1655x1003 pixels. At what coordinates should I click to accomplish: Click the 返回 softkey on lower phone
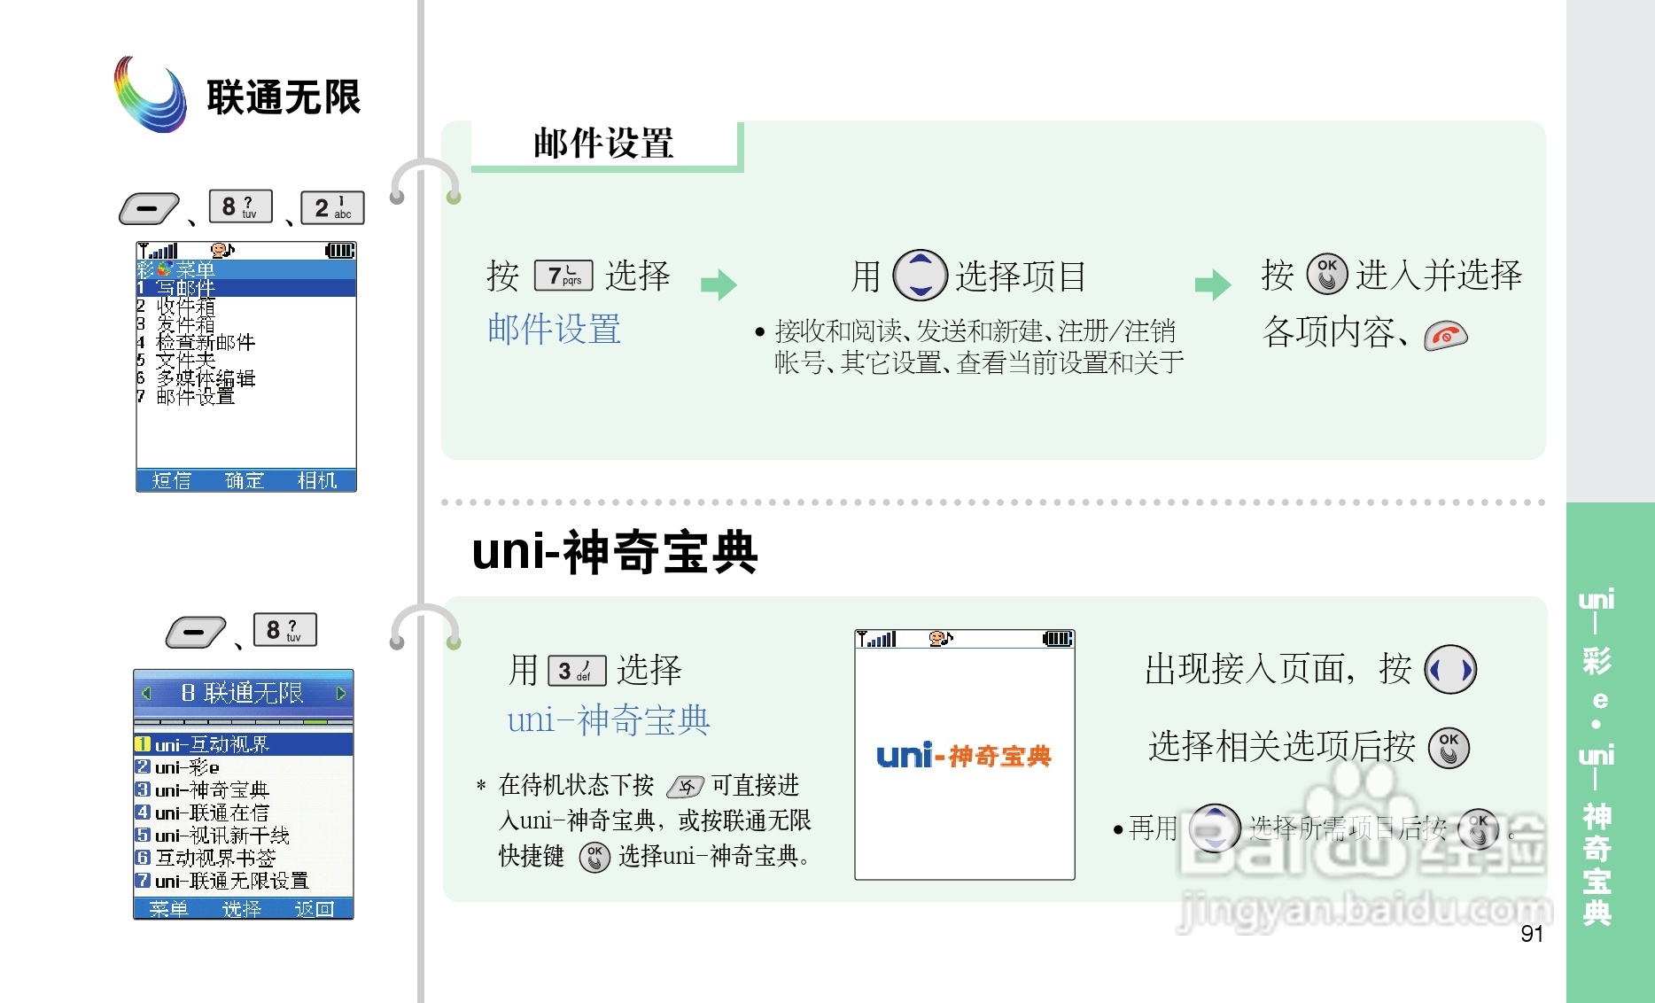[315, 909]
